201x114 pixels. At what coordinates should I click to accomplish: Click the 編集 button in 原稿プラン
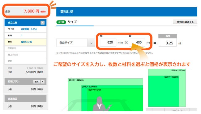tap(36, 81)
